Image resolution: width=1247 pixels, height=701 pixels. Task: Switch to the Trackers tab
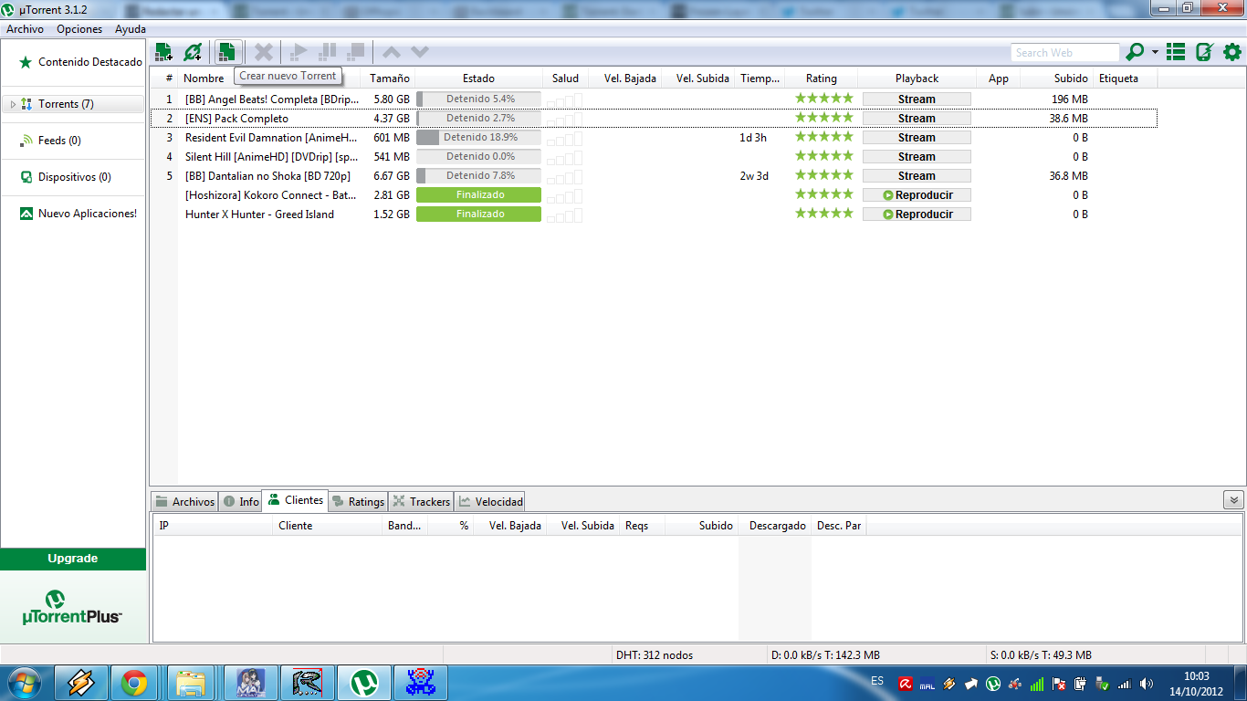point(421,500)
